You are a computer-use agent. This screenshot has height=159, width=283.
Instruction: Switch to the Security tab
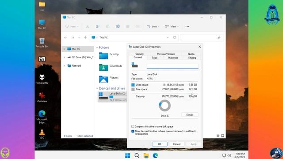point(140,54)
